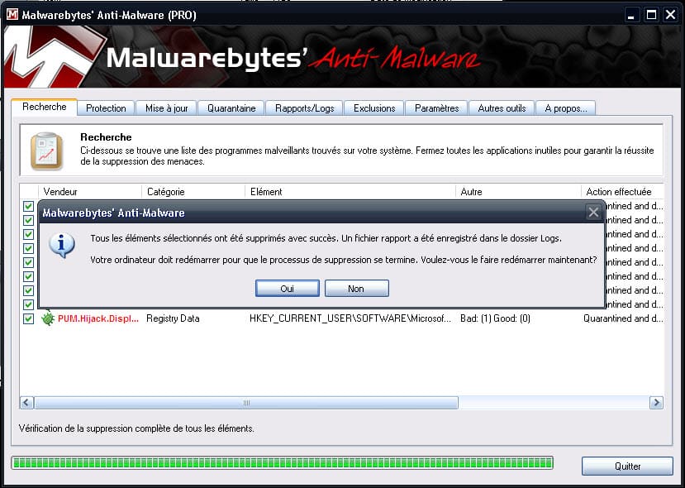Click the Votre ordinateur doit redémarrer message line

pyautogui.click(x=344, y=260)
